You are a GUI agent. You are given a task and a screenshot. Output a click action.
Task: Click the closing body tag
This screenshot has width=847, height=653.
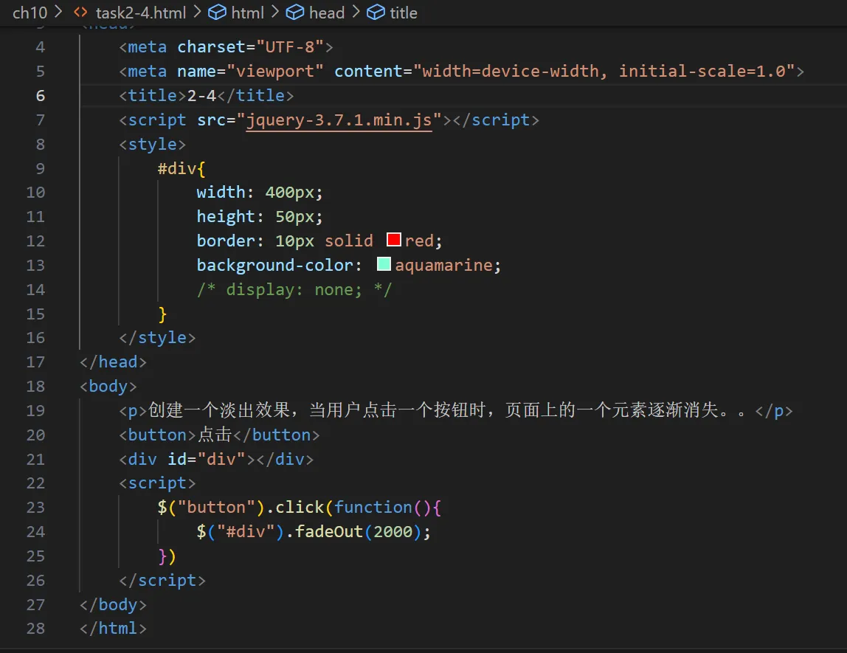pos(113,604)
